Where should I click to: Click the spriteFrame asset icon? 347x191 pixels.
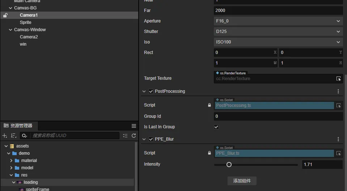click(x=21, y=189)
